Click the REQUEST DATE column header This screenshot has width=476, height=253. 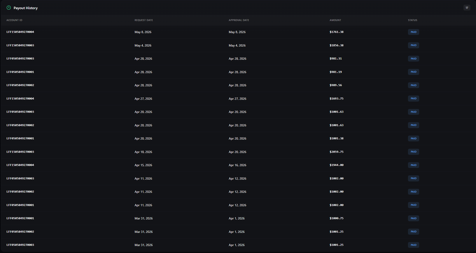pyautogui.click(x=144, y=20)
